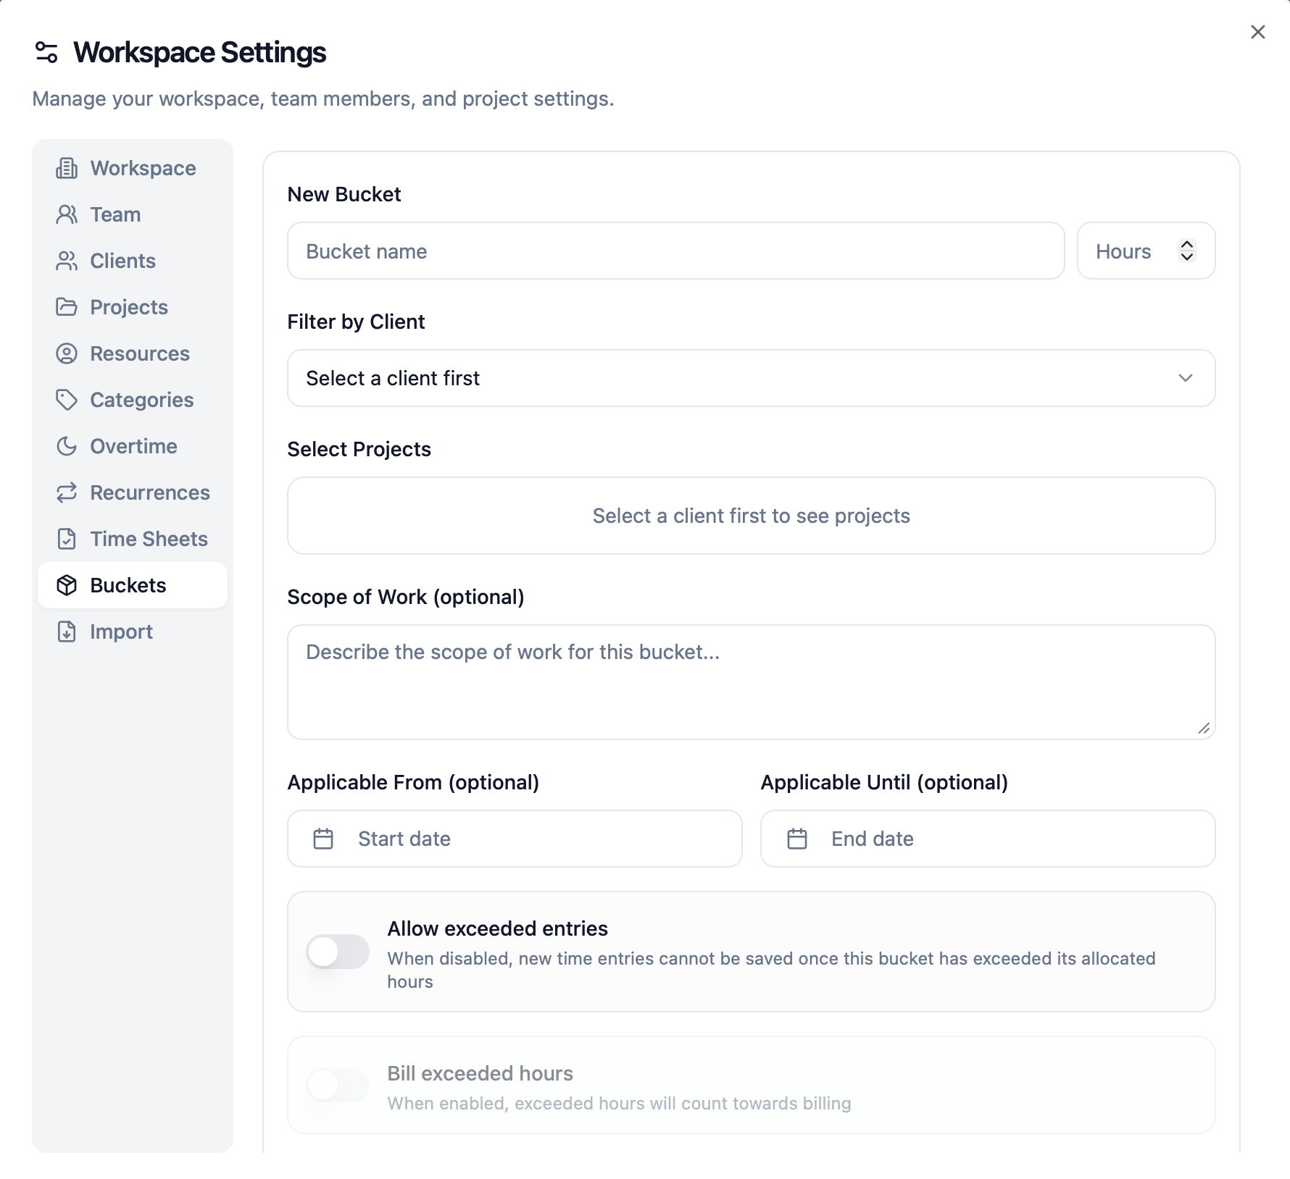The width and height of the screenshot is (1290, 1179).
Task: Click the Start date calendar icon
Action: point(323,839)
